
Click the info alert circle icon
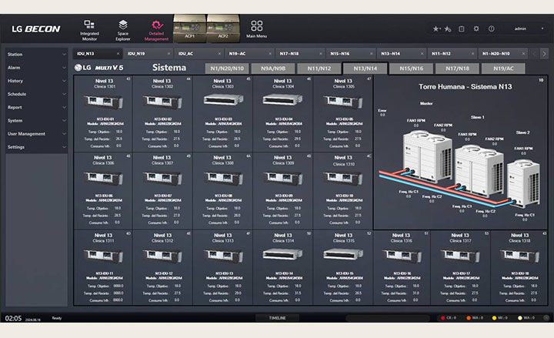click(492, 28)
